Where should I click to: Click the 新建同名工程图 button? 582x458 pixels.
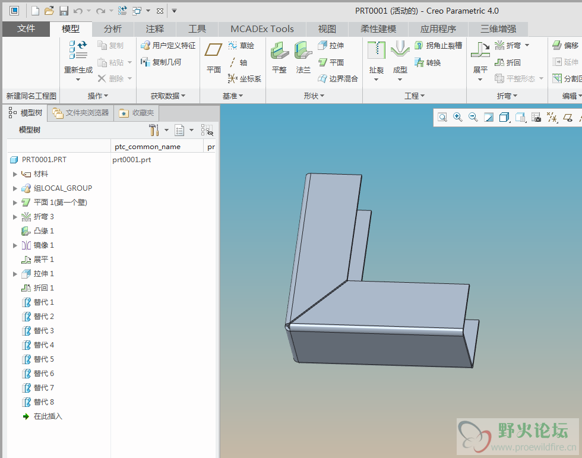pyautogui.click(x=31, y=96)
